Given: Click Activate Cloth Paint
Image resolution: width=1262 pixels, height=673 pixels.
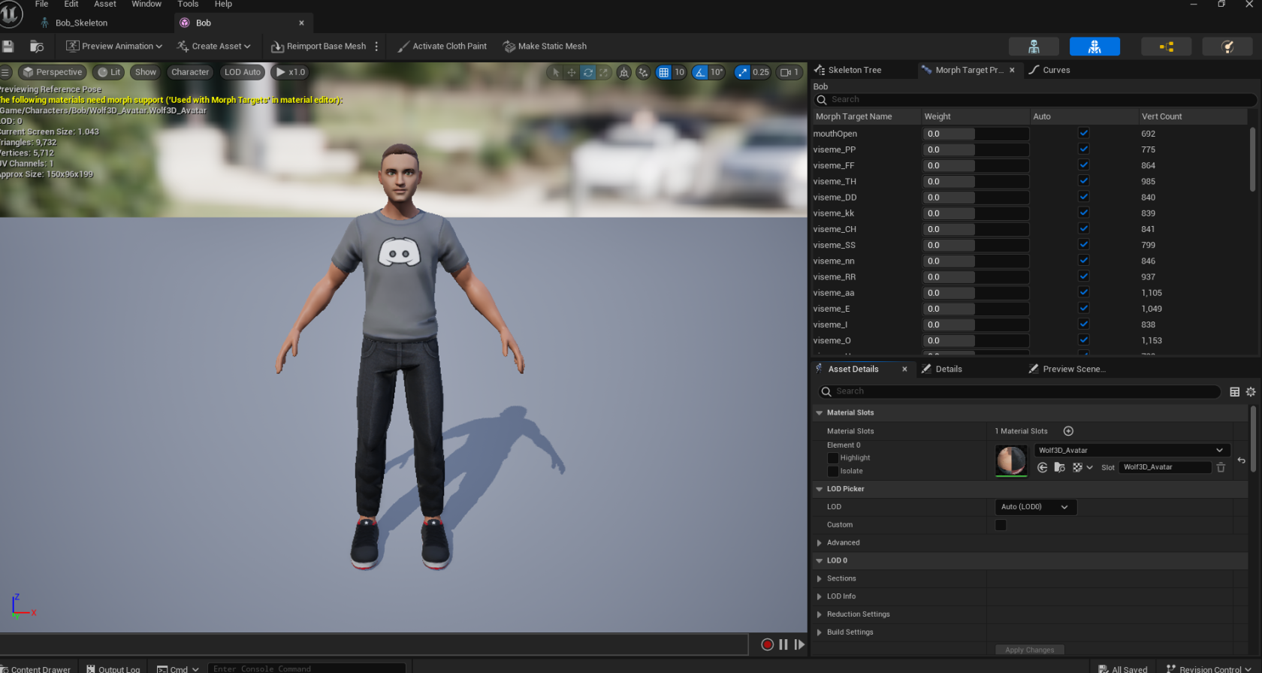Looking at the screenshot, I should pos(442,47).
